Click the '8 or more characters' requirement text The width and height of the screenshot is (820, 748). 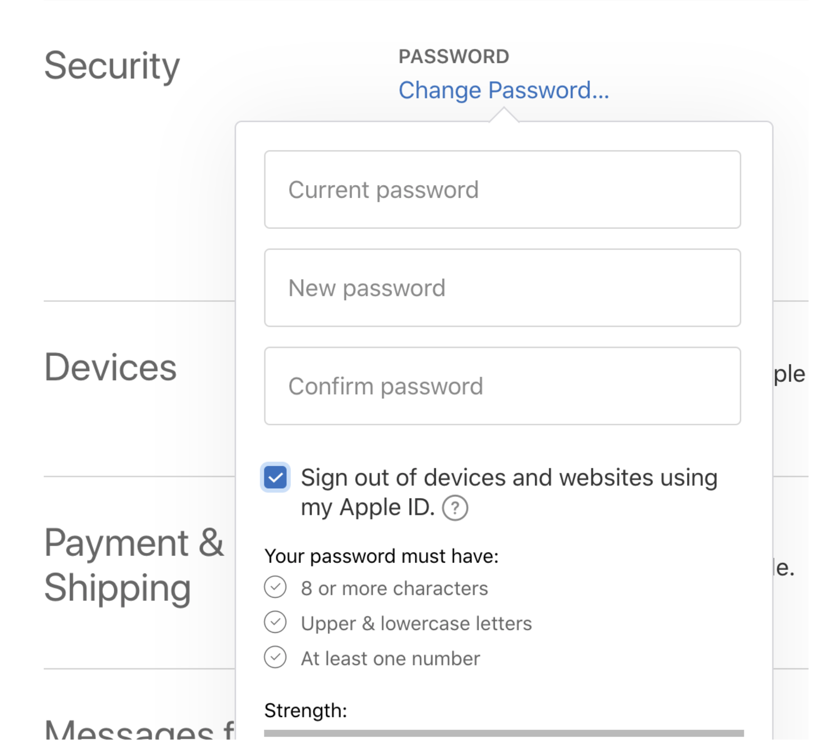coord(394,588)
